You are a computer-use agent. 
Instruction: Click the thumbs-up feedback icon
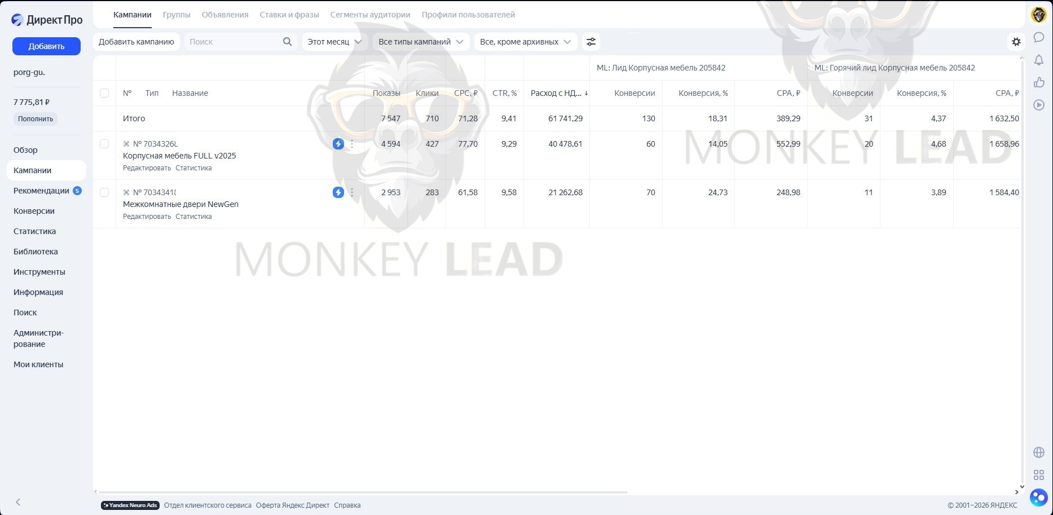coord(1038,82)
